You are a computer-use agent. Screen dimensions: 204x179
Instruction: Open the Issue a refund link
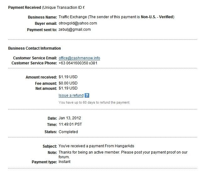click(x=71, y=95)
